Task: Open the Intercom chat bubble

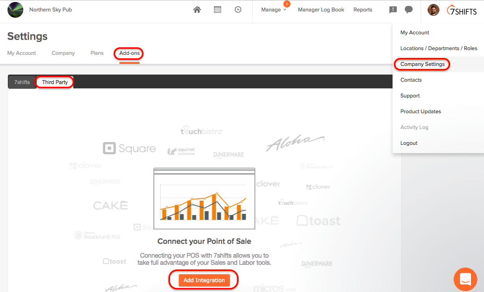Action: (465, 279)
